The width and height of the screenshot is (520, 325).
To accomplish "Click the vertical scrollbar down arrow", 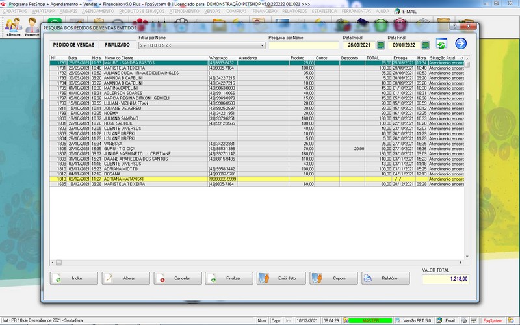I will click(x=467, y=257).
